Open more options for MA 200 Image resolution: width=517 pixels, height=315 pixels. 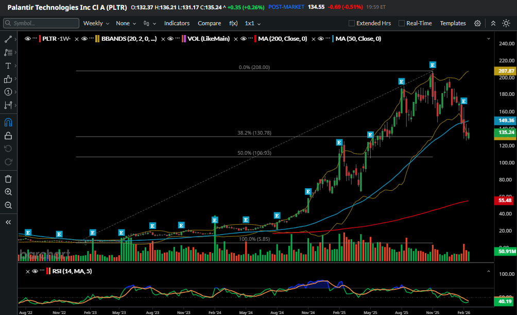pyautogui.click(x=251, y=39)
